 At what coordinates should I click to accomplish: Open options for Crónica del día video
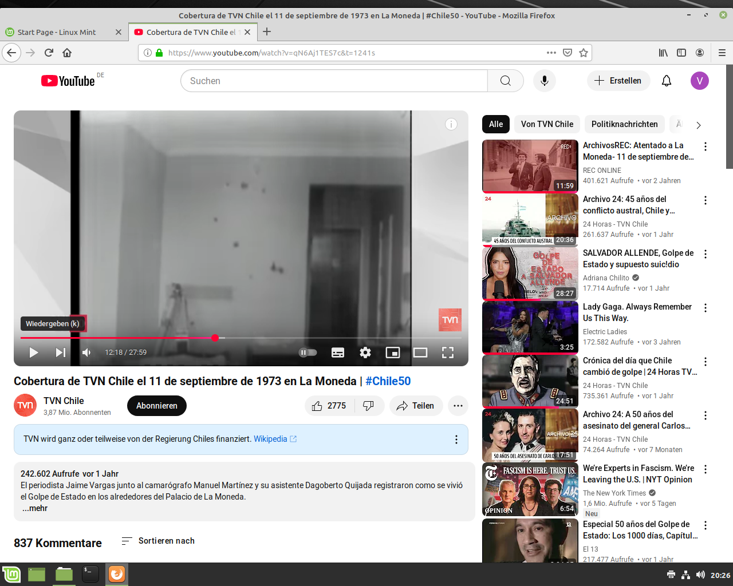point(706,362)
